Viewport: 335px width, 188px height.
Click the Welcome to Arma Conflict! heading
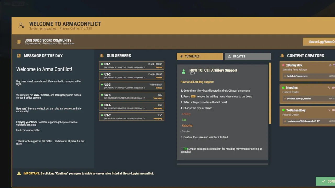click(44, 69)
